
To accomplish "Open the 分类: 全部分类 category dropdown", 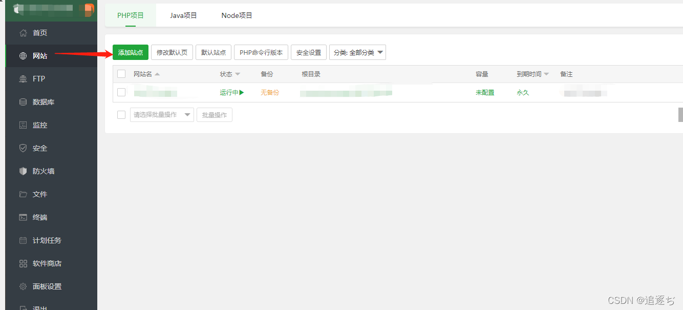I will [357, 52].
